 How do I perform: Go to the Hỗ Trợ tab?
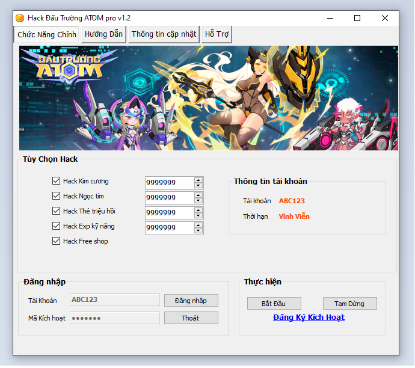pyautogui.click(x=217, y=34)
